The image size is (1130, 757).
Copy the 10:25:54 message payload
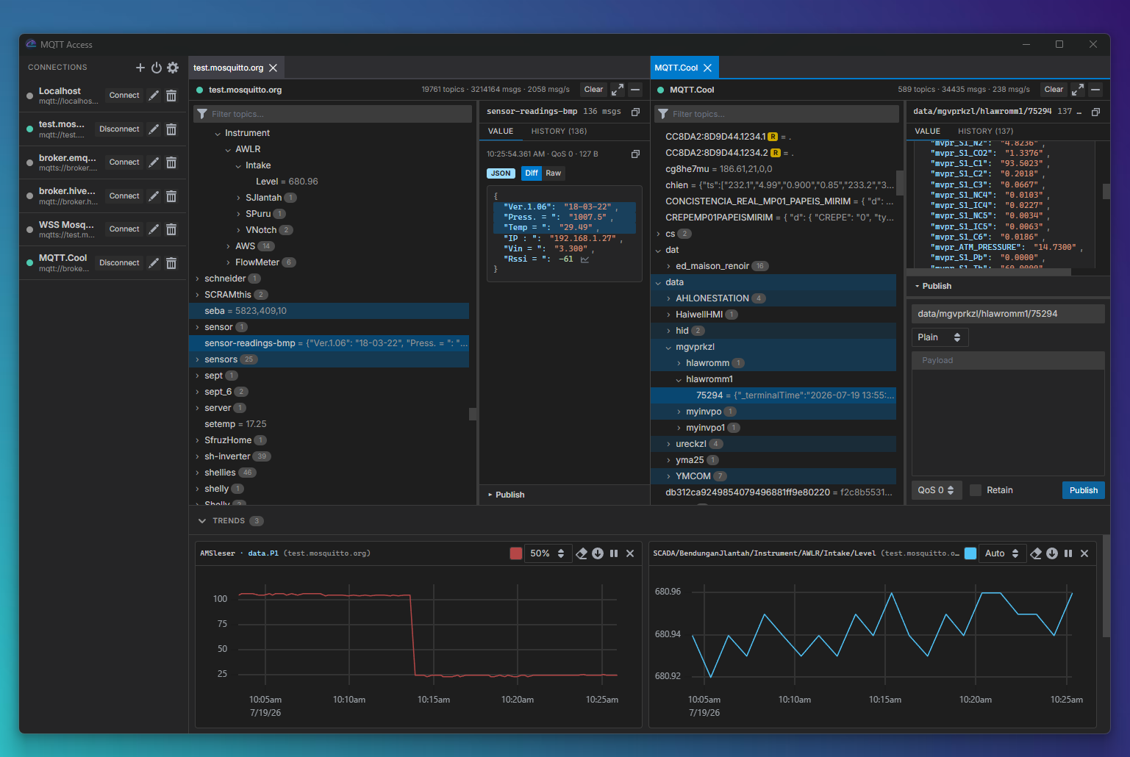click(636, 154)
